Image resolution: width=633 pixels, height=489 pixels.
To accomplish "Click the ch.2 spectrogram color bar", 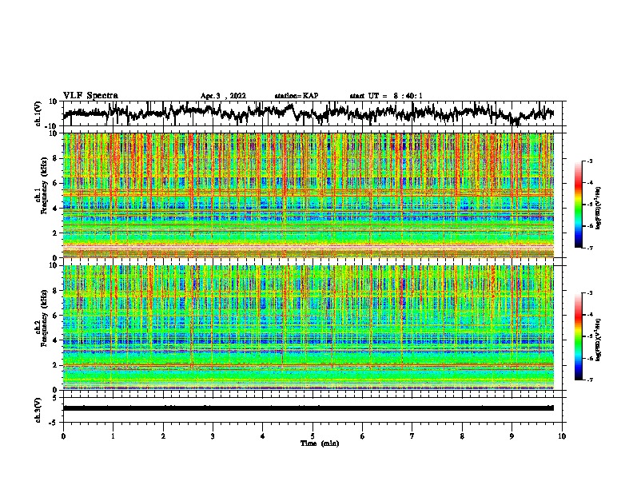I will click(x=578, y=336).
